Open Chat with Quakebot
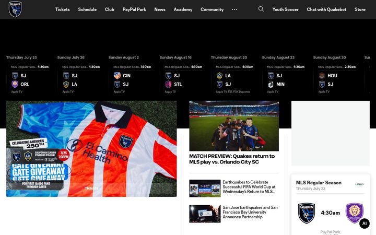The height and width of the screenshot is (235, 376). coord(326,9)
